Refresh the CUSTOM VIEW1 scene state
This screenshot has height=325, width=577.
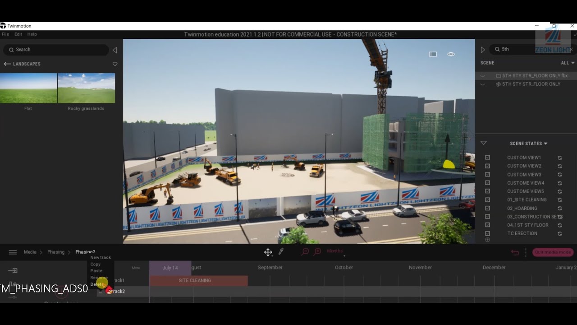pos(559,158)
